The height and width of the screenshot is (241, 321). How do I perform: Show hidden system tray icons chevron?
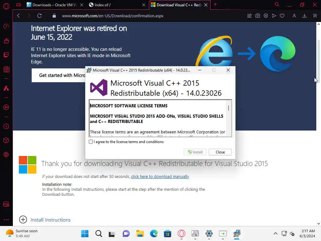276,233
